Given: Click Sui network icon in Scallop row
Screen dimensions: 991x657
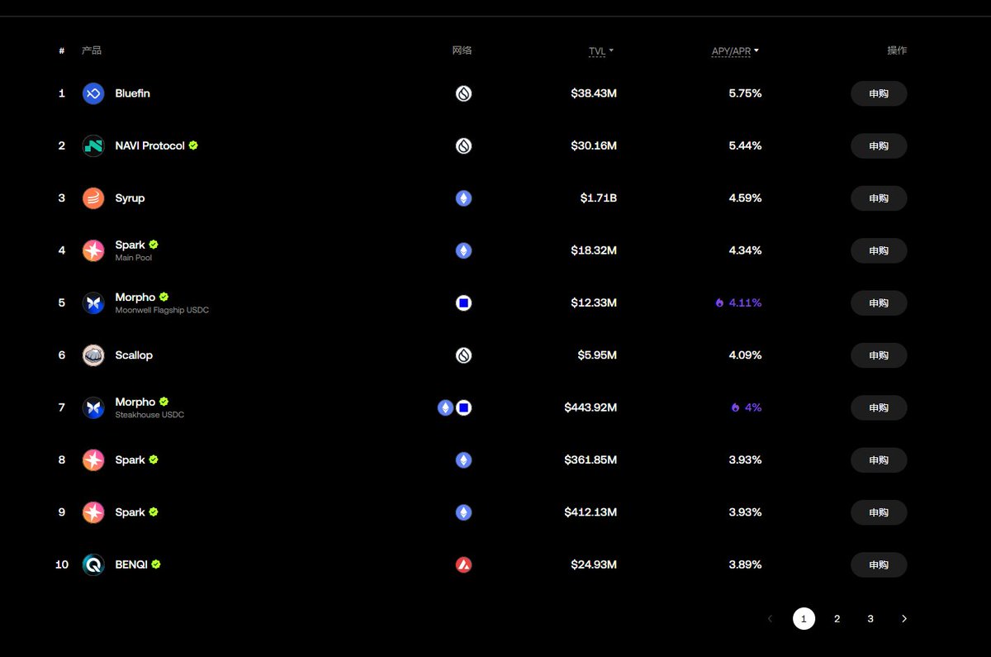Looking at the screenshot, I should point(463,355).
